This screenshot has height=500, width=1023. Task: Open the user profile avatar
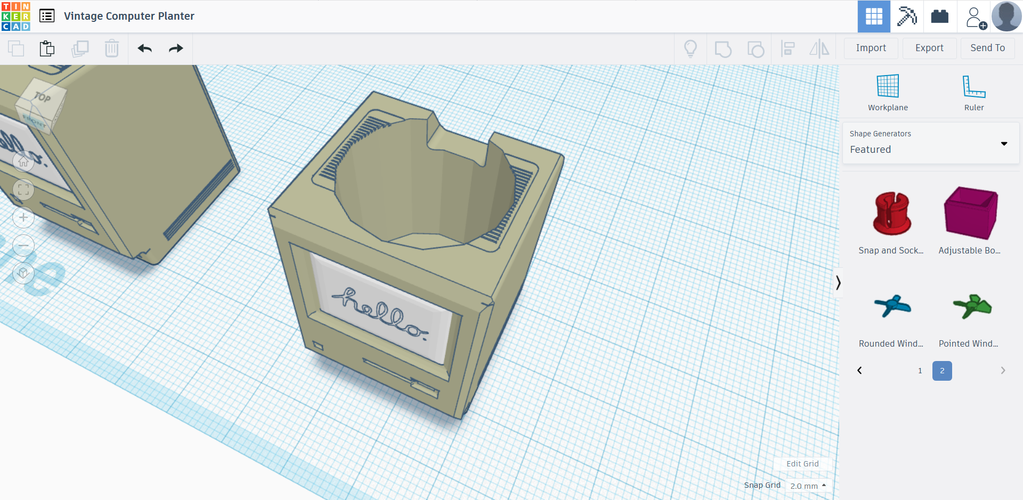[x=1006, y=17]
